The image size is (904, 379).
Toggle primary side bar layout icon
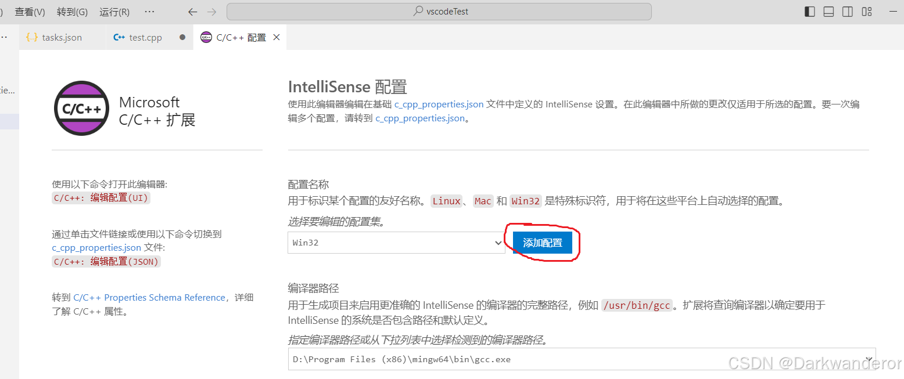tap(810, 12)
